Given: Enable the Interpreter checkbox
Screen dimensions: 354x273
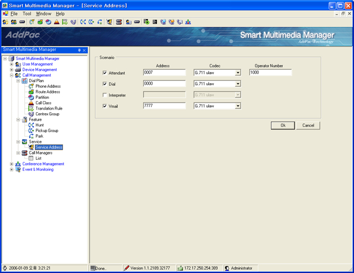Looking at the screenshot, I should 105,95.
